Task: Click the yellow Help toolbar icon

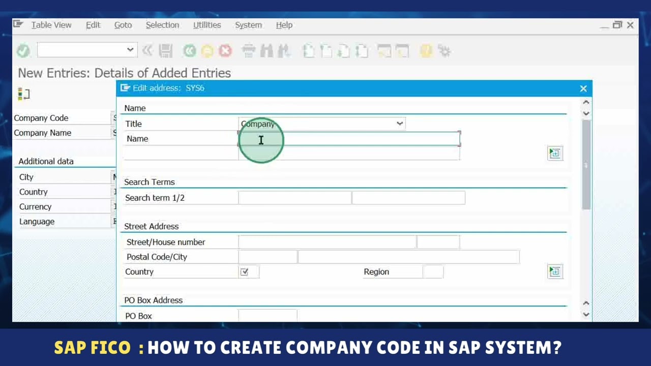Action: [426, 50]
